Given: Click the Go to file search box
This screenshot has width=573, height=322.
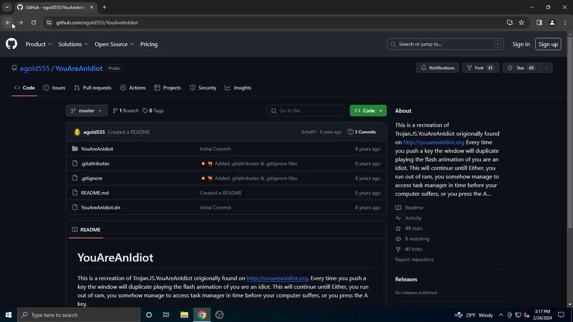Looking at the screenshot, I should (x=305, y=111).
